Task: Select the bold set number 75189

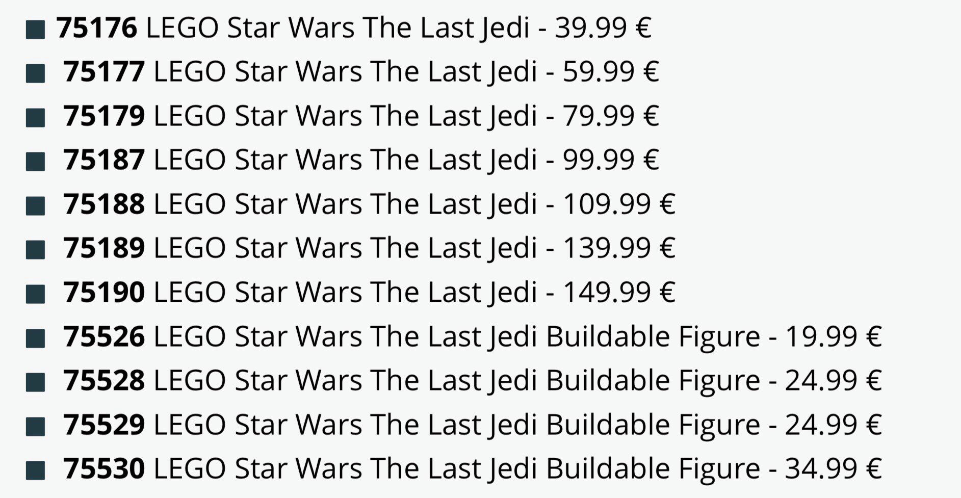Action: tap(104, 248)
